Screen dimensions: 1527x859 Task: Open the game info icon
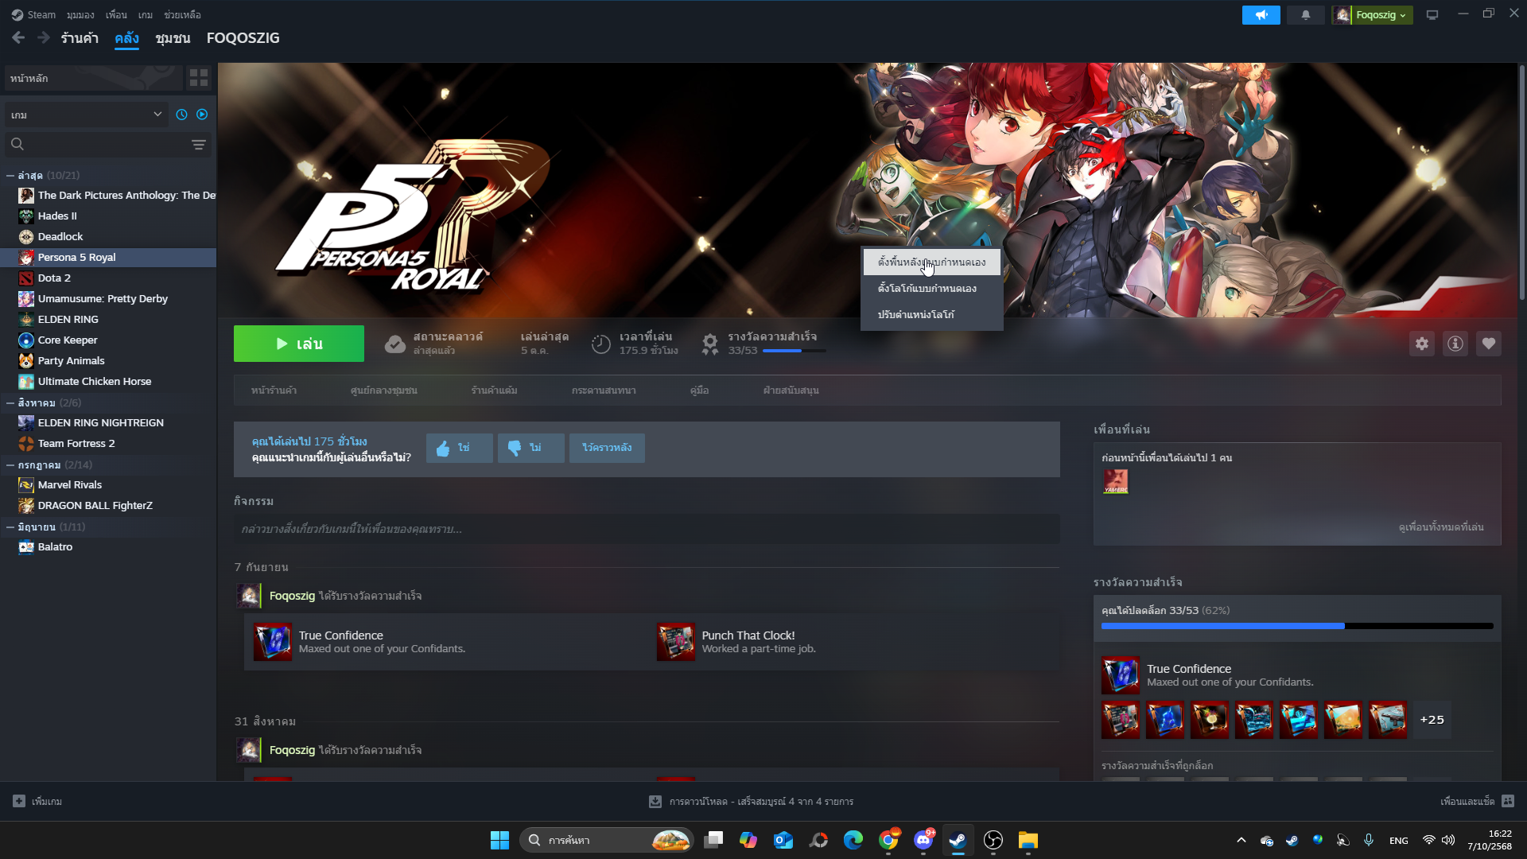click(x=1455, y=344)
